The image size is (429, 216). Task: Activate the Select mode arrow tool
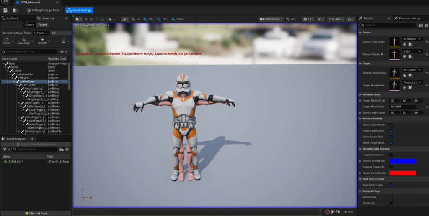point(86,19)
